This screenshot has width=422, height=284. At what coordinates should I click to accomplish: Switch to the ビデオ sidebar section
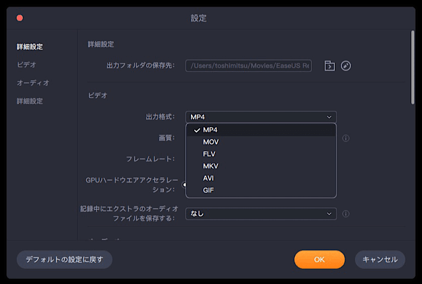pyautogui.click(x=27, y=65)
